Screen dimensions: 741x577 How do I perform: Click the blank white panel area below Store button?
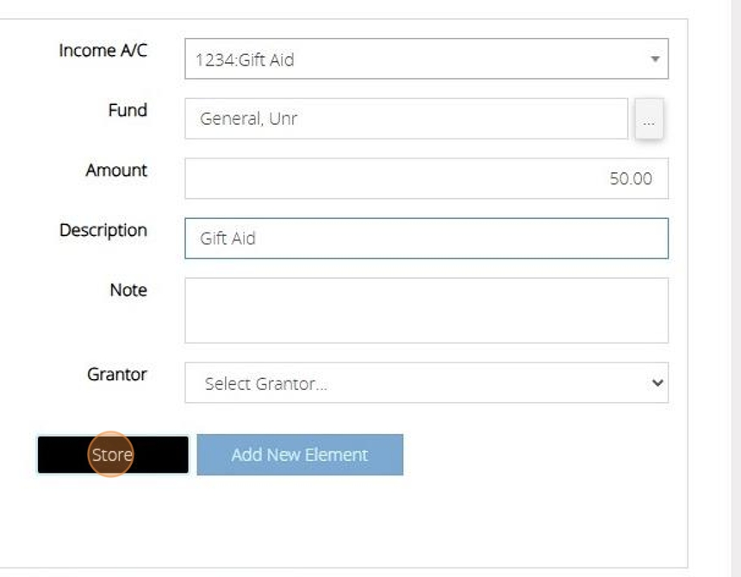pos(345,525)
